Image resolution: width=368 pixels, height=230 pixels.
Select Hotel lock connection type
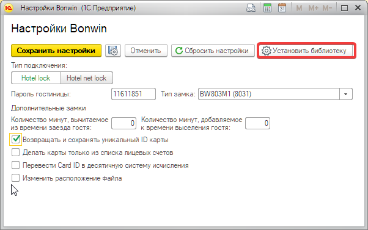(36, 78)
